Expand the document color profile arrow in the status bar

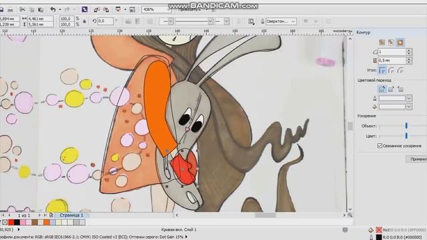[x=186, y=237]
